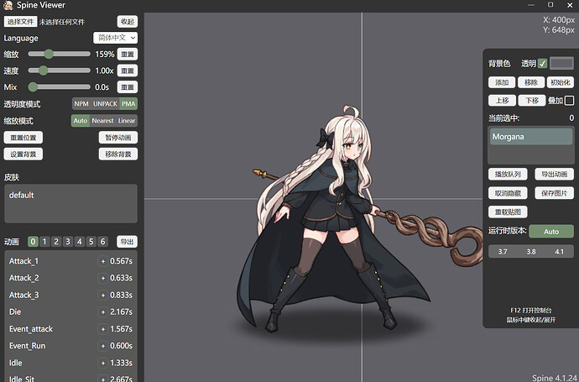
Task: Select the default skin
Action: point(70,195)
